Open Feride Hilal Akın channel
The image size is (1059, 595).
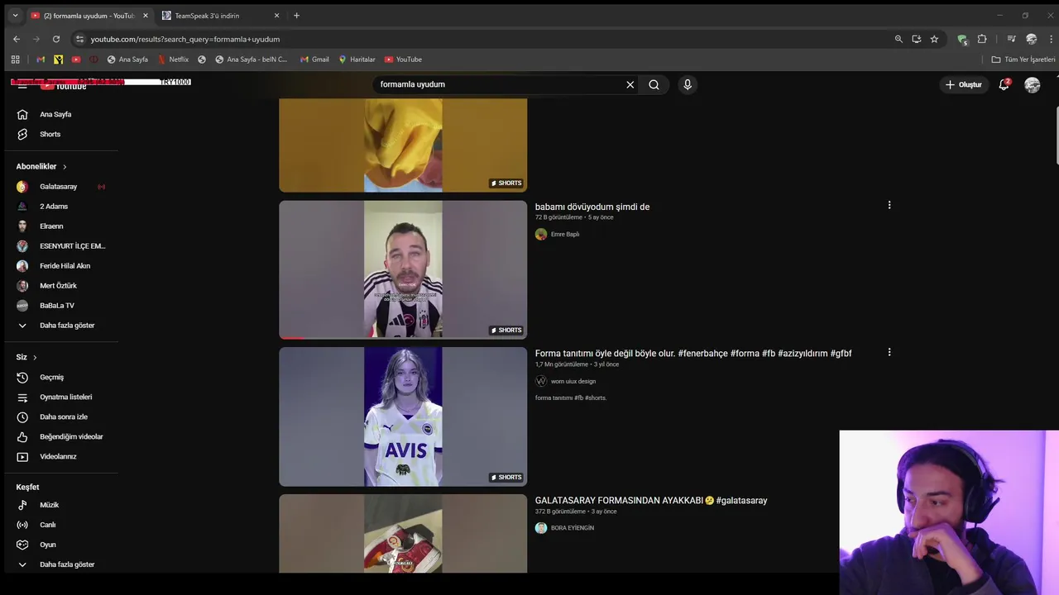pos(65,266)
